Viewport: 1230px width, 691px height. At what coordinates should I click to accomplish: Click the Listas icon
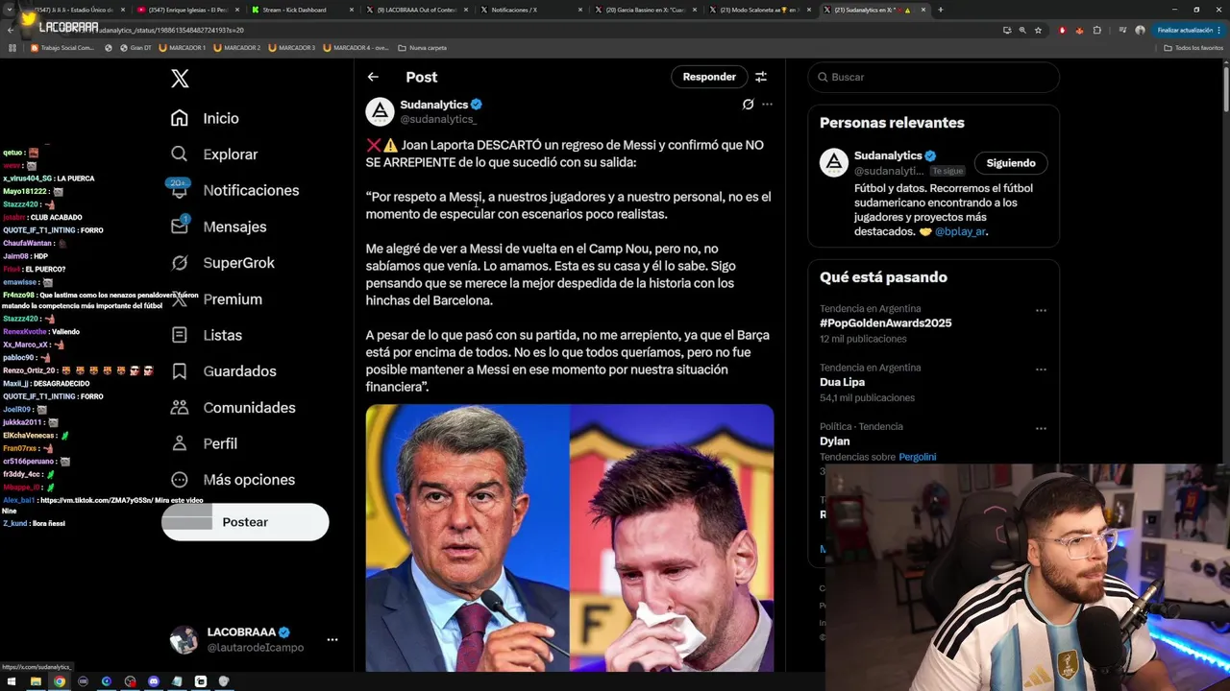[180, 335]
